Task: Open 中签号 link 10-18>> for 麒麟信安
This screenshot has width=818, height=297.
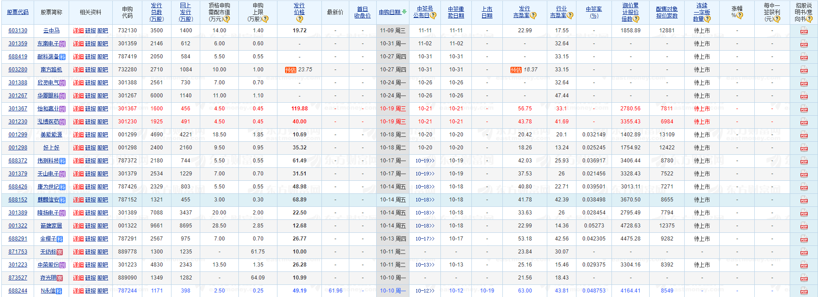Action: tap(425, 200)
